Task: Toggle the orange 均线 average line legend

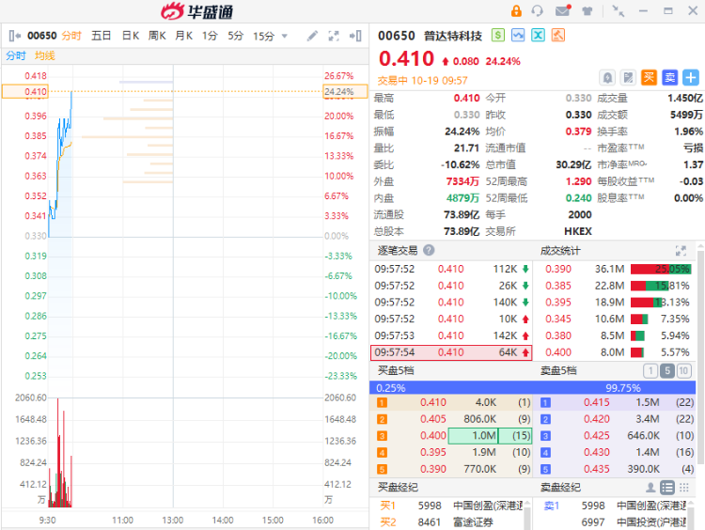Action: tap(45, 55)
